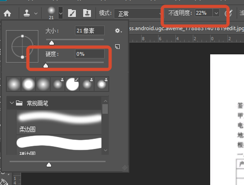This screenshot has height=185, width=244.
Task: Click the 硬度 hardness slider handle
Action: tap(46, 65)
